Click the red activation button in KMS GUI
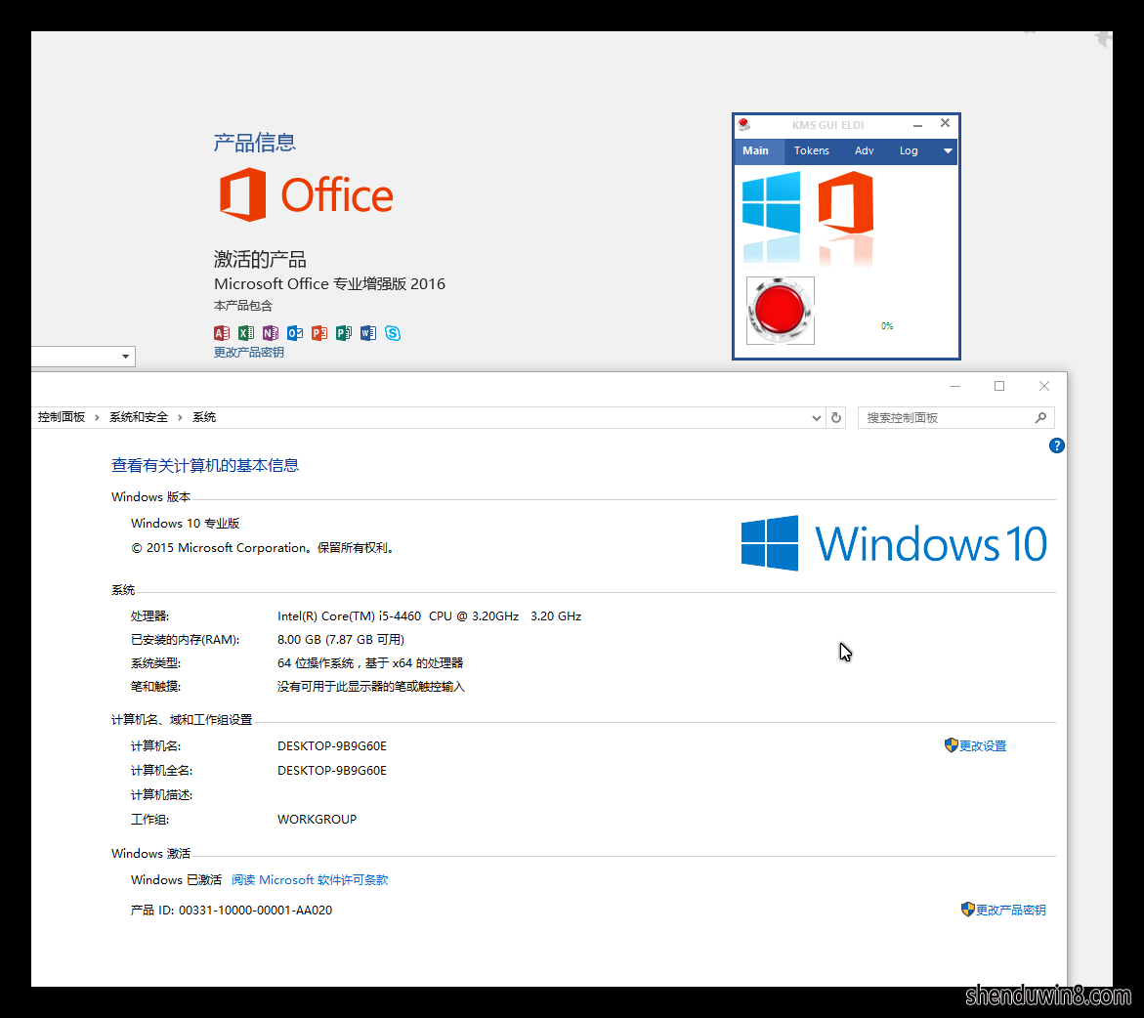 click(780, 310)
